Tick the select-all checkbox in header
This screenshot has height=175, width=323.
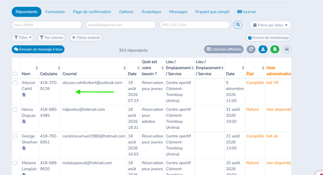(15, 74)
